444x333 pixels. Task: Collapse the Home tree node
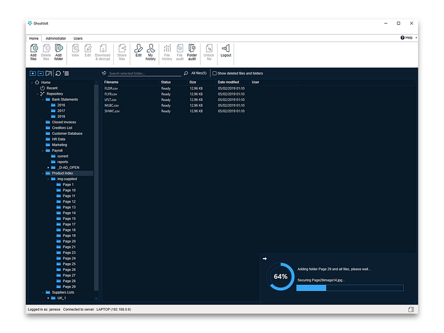(32, 83)
